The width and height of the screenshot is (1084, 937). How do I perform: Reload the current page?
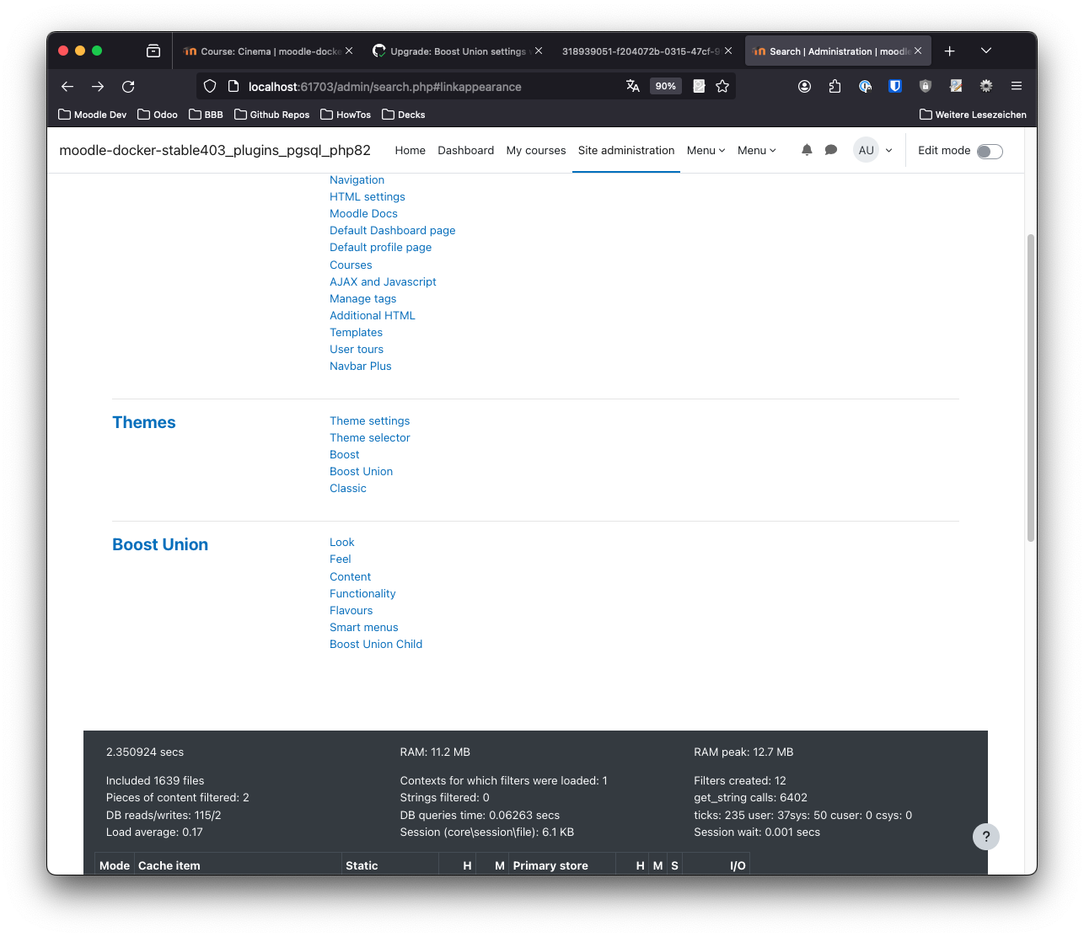tap(128, 87)
